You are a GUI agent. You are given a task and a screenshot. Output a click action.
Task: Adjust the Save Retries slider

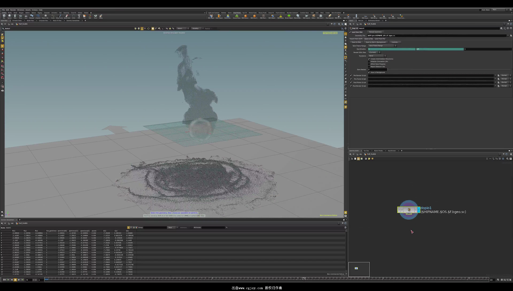[450, 69]
